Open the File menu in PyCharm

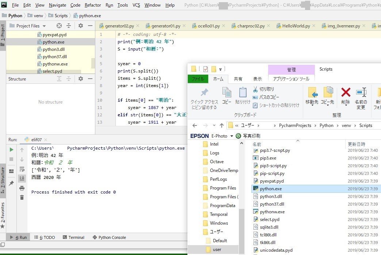tap(15, 5)
